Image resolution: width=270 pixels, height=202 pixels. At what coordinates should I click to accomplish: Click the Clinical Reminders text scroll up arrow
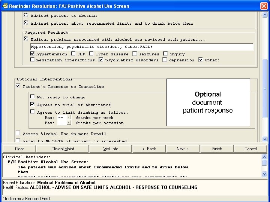(x=264, y=157)
